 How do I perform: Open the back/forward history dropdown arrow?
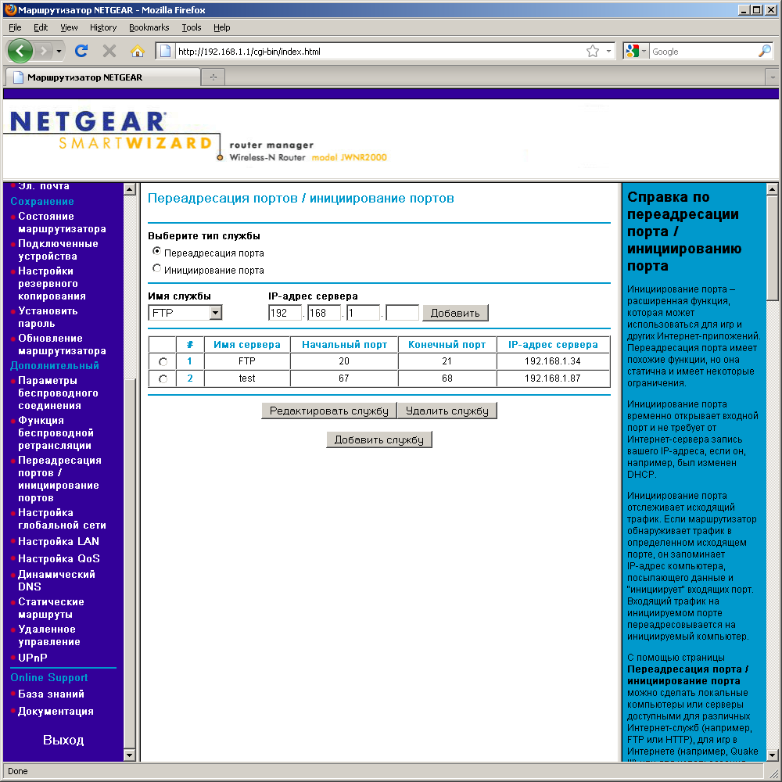tap(59, 51)
